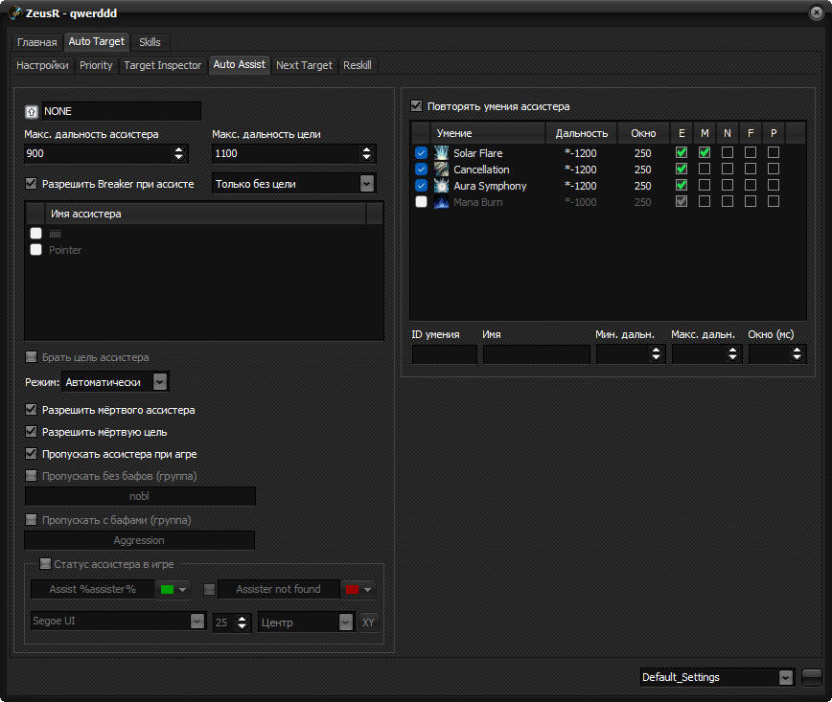832x702 pixels.
Task: Open the green color picker dropdown
Action: [x=173, y=590]
